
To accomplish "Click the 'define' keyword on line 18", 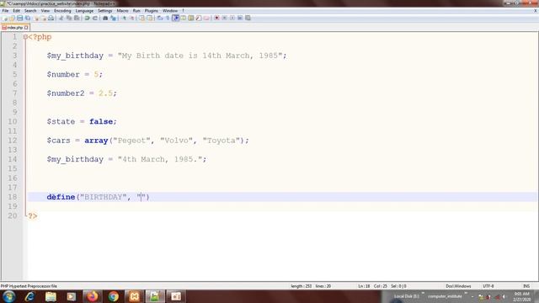I will coord(61,197).
